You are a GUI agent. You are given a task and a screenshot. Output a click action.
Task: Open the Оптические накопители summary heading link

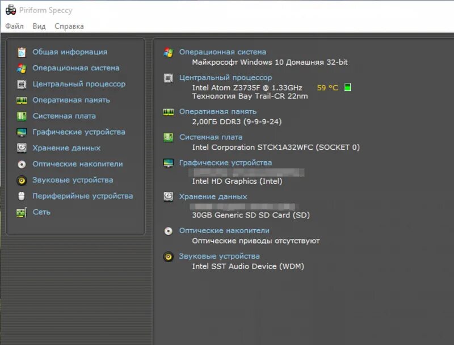[x=224, y=231]
